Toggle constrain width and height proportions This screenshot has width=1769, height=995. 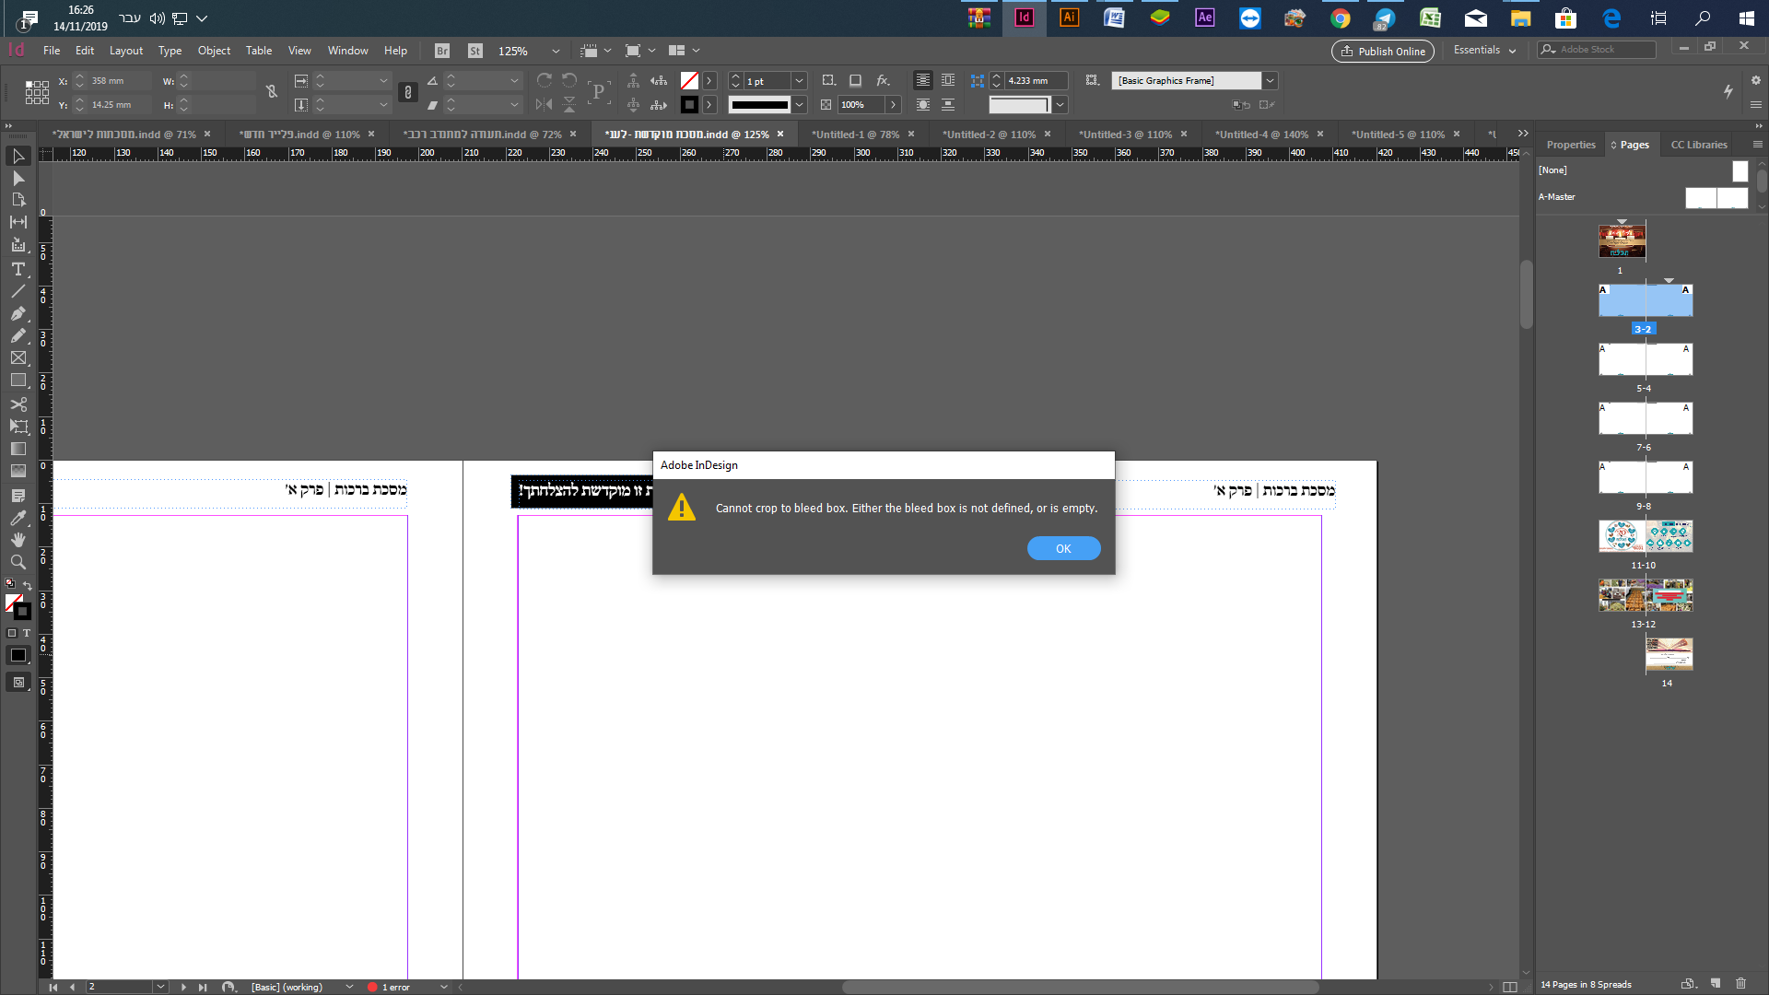(x=272, y=92)
